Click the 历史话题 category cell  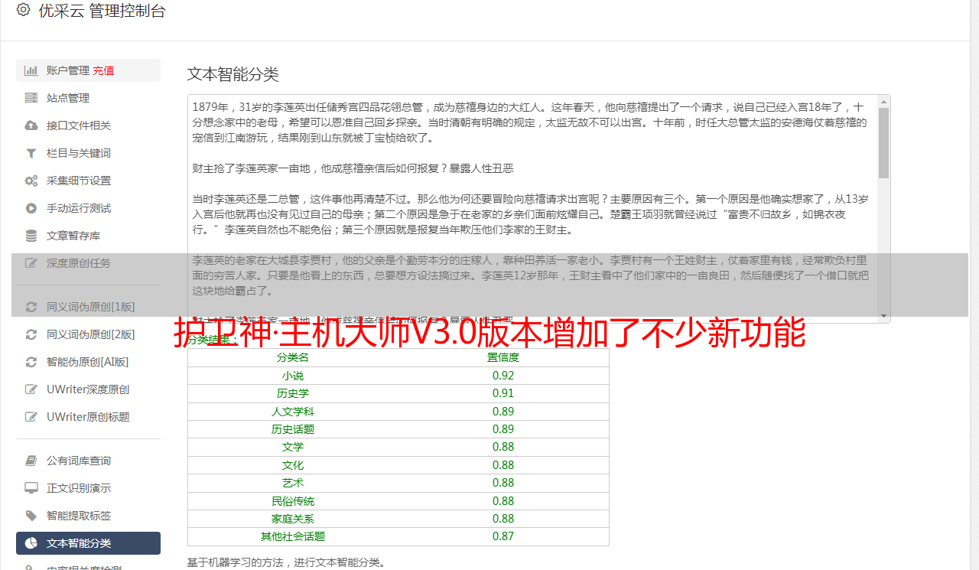(x=293, y=429)
